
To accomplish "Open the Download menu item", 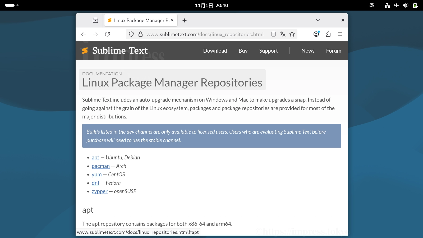I will click(x=215, y=51).
